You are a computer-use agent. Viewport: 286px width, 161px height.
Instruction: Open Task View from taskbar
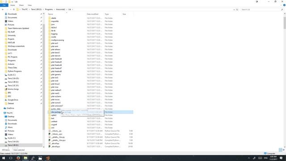point(11,158)
